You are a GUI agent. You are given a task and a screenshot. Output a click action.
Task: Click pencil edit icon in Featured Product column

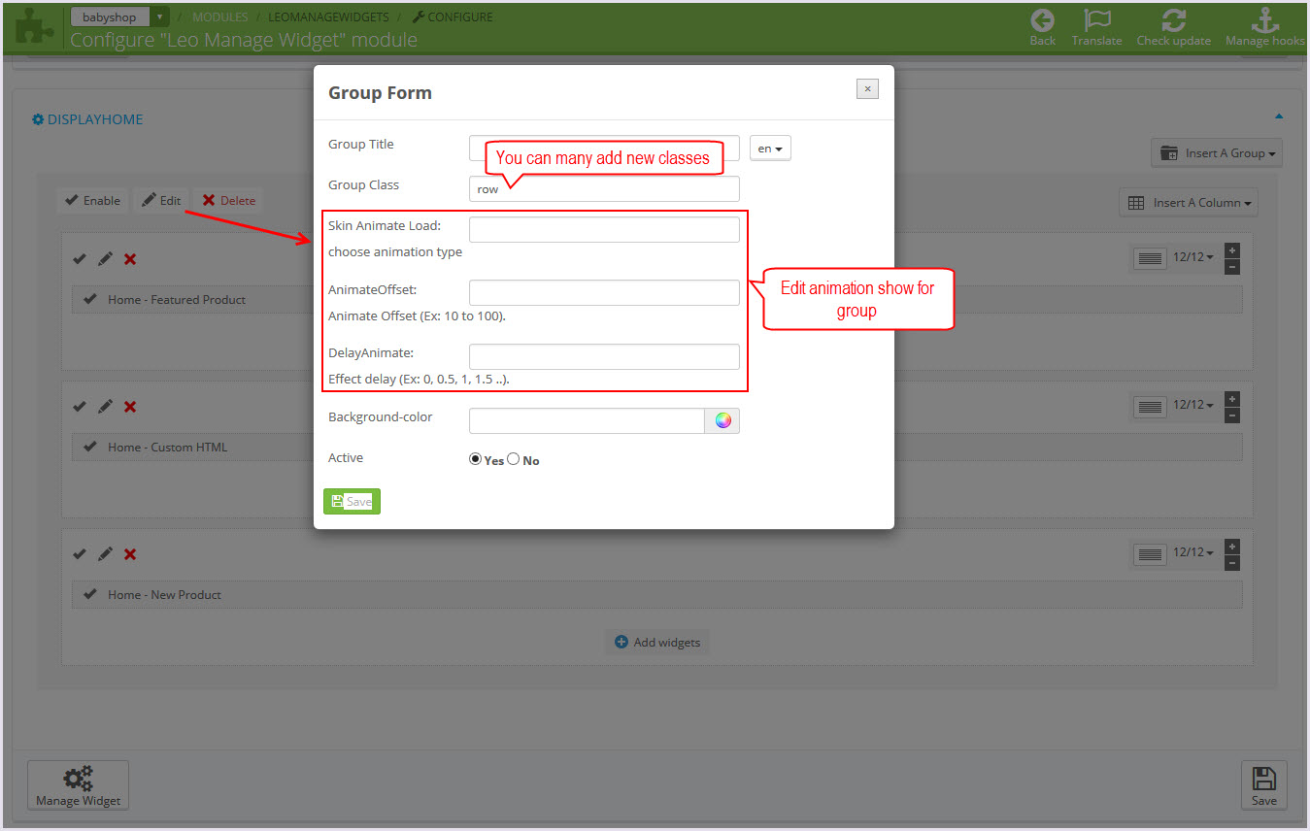tap(105, 259)
